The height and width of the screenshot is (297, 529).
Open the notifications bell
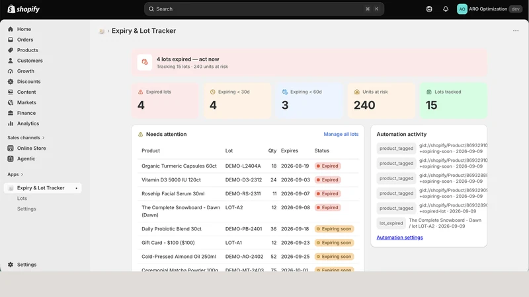click(x=446, y=9)
